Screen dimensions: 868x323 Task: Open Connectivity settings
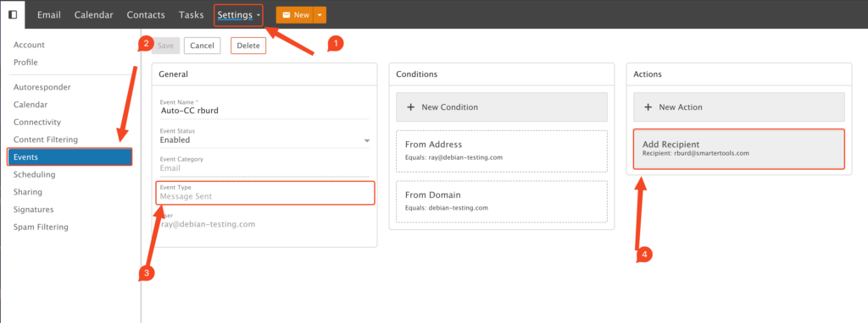coord(37,122)
